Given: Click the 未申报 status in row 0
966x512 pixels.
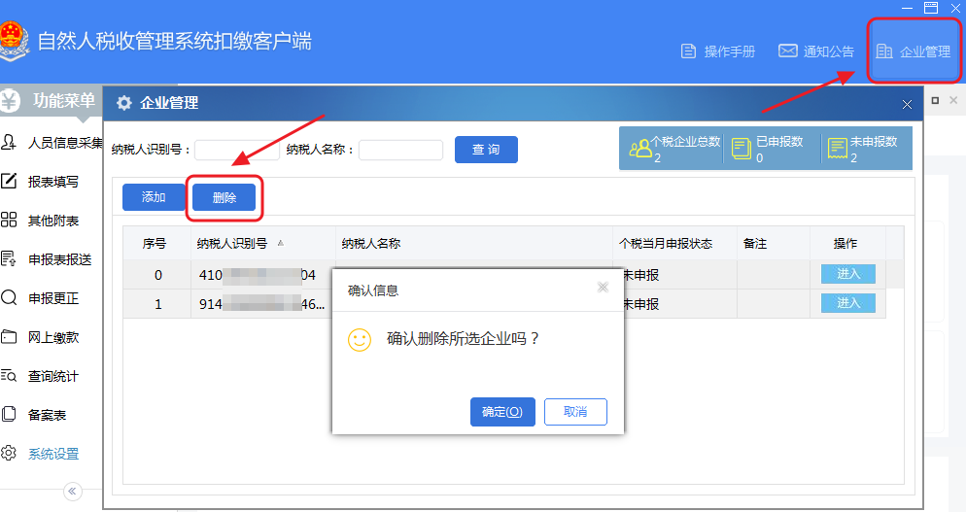Looking at the screenshot, I should tap(641, 275).
